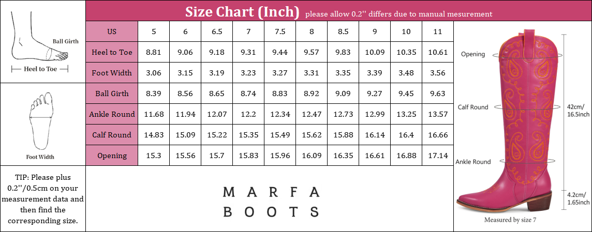Click the MARFA BOOTS logo
Viewport: 592px width, 232px height.
[271, 202]
